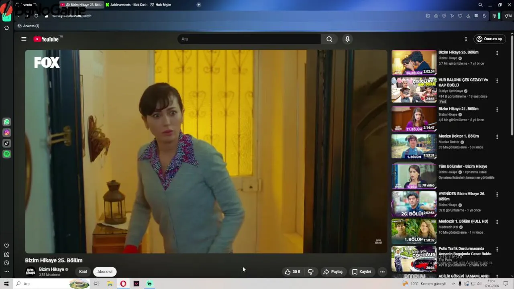
Task: Open WhatsApp in browser sidebar
Action: click(7, 122)
